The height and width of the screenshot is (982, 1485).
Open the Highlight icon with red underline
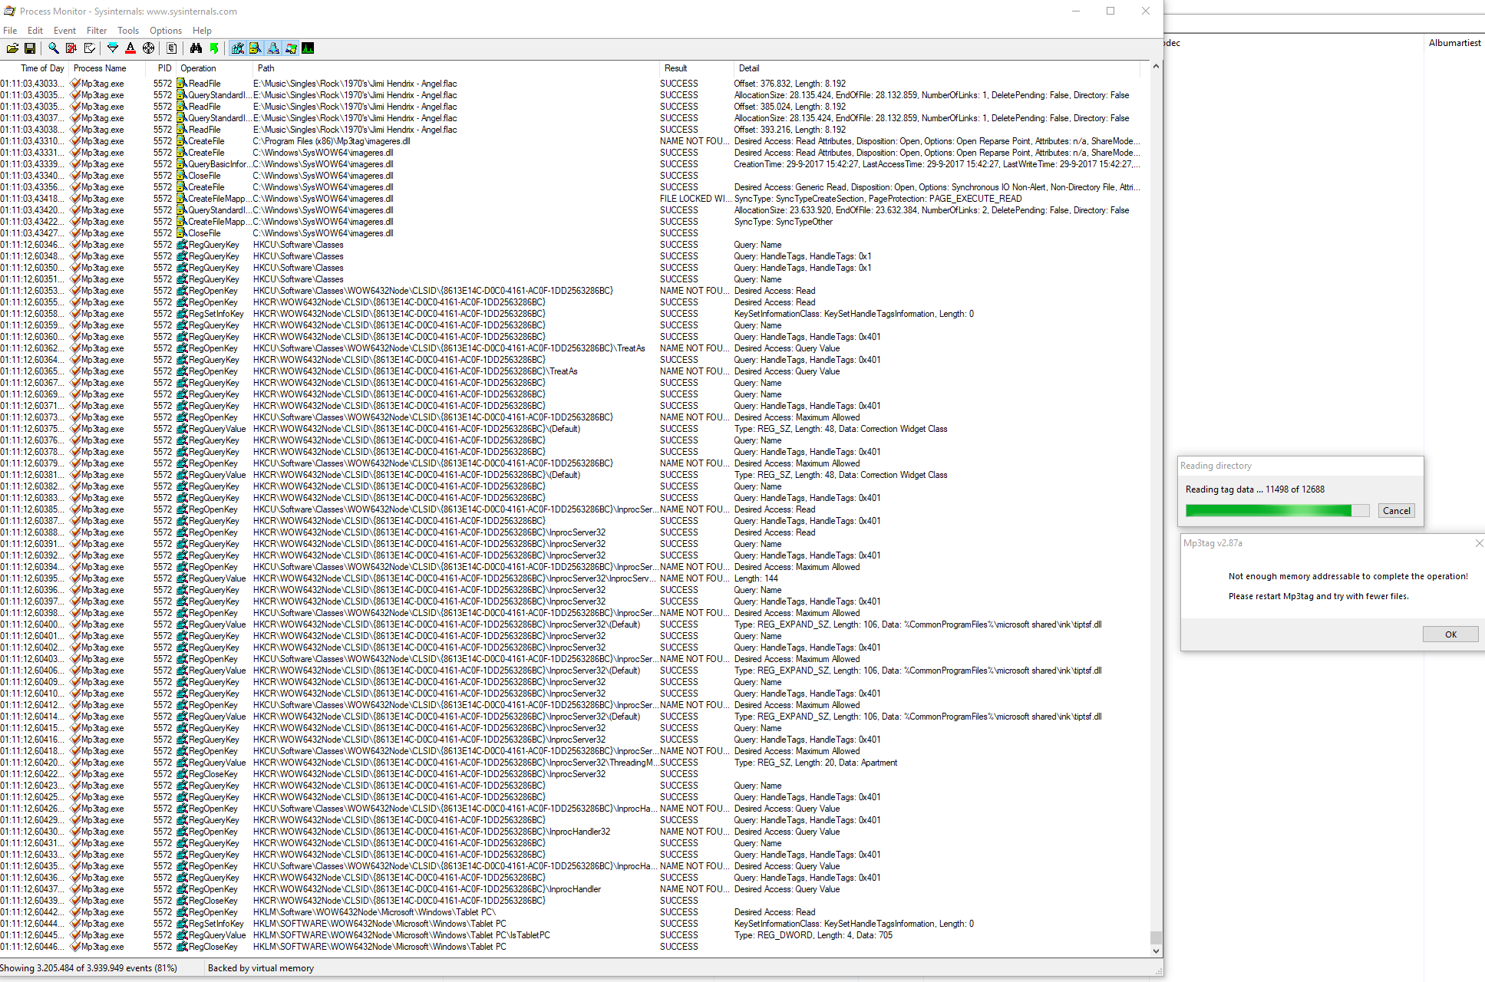tap(130, 48)
